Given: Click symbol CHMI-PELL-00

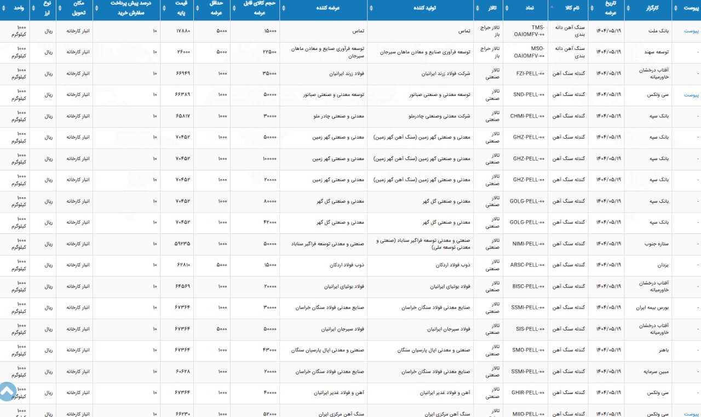Looking at the screenshot, I should (x=528, y=116).
